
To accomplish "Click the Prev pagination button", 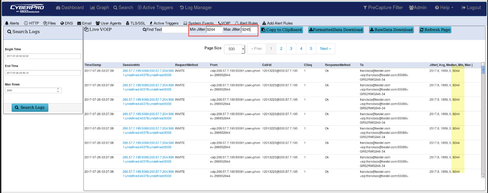I will (256, 49).
